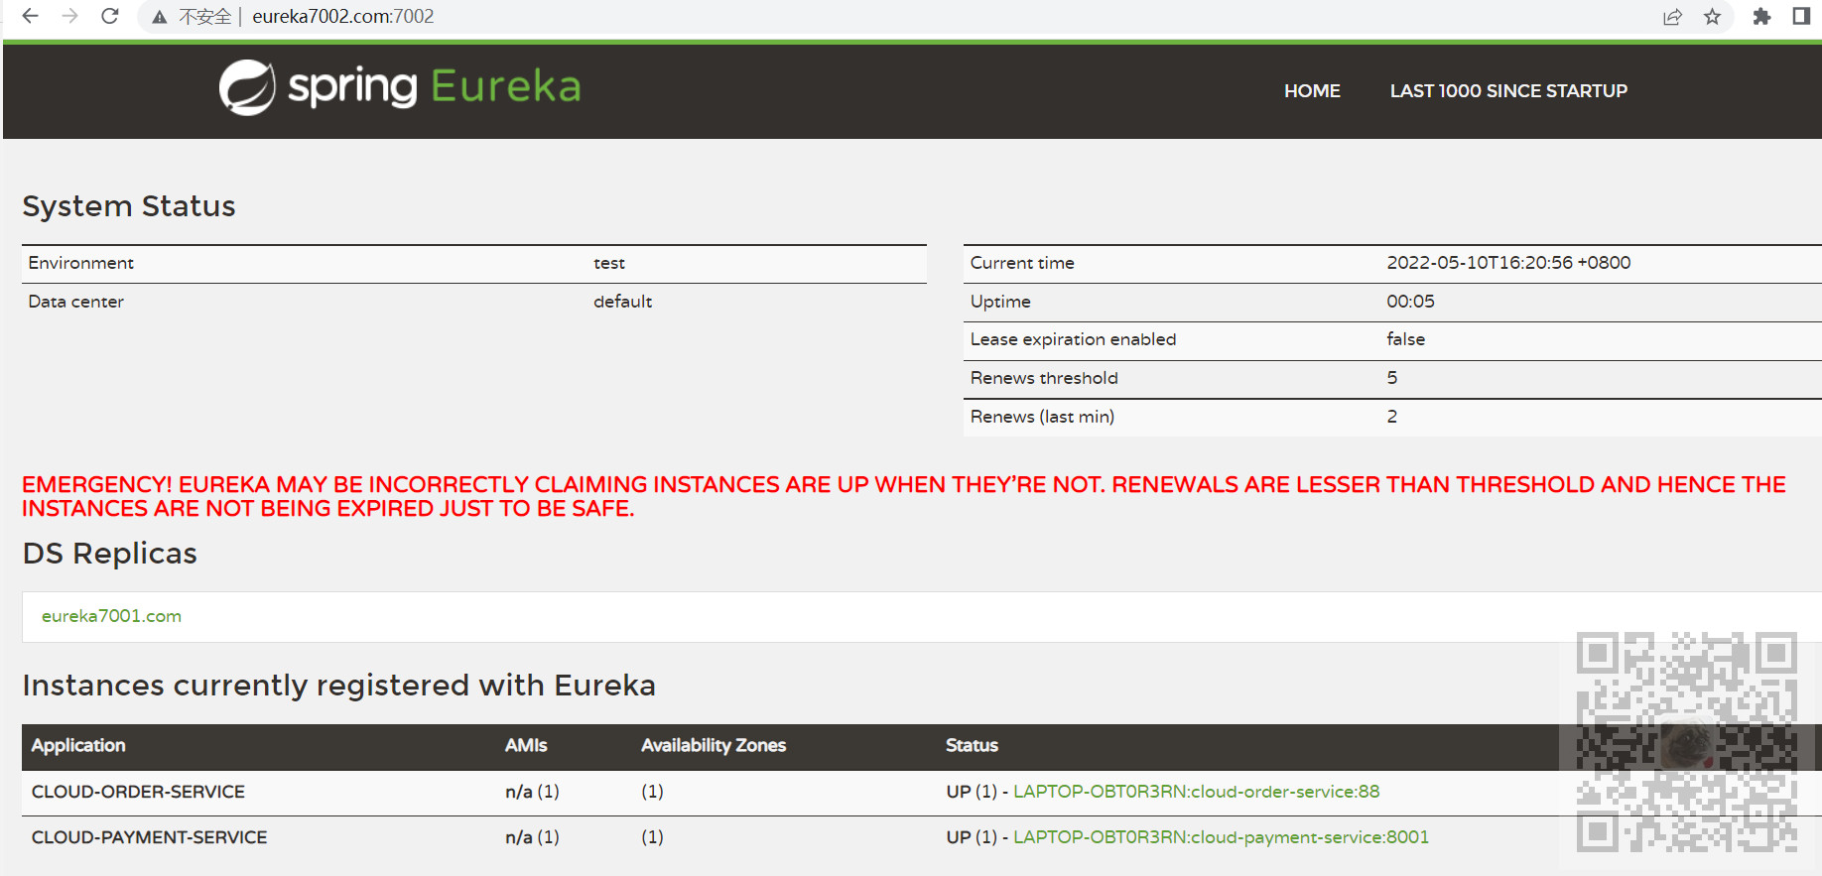The width and height of the screenshot is (1822, 876).
Task: Click availability zone (1) in CLOUD-ORDER-SERVICE row
Action: pyautogui.click(x=652, y=792)
